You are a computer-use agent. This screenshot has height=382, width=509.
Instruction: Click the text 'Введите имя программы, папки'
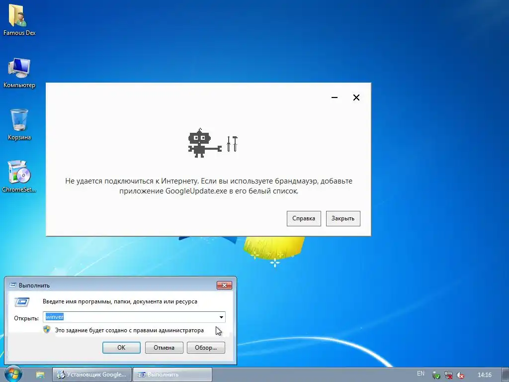coord(120,301)
